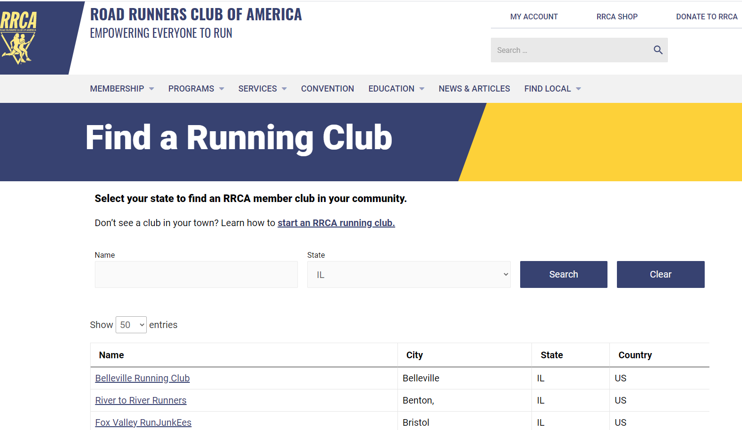Screen dimensions: 742x430
Task: Click the blue Search button
Action: click(564, 275)
